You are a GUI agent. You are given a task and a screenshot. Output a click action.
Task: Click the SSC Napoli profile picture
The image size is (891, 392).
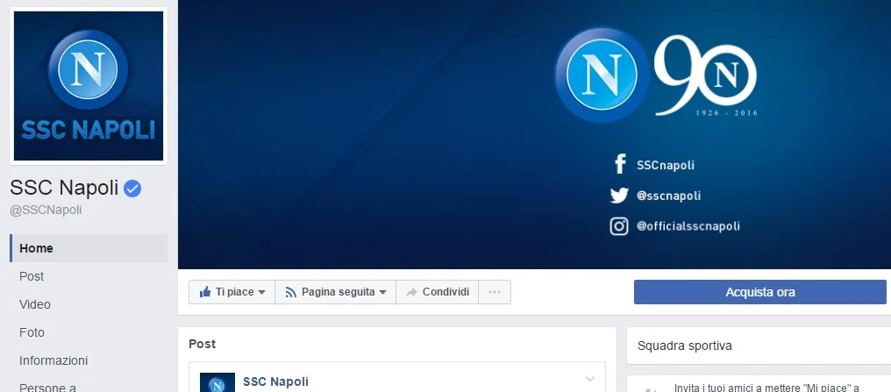tap(89, 86)
